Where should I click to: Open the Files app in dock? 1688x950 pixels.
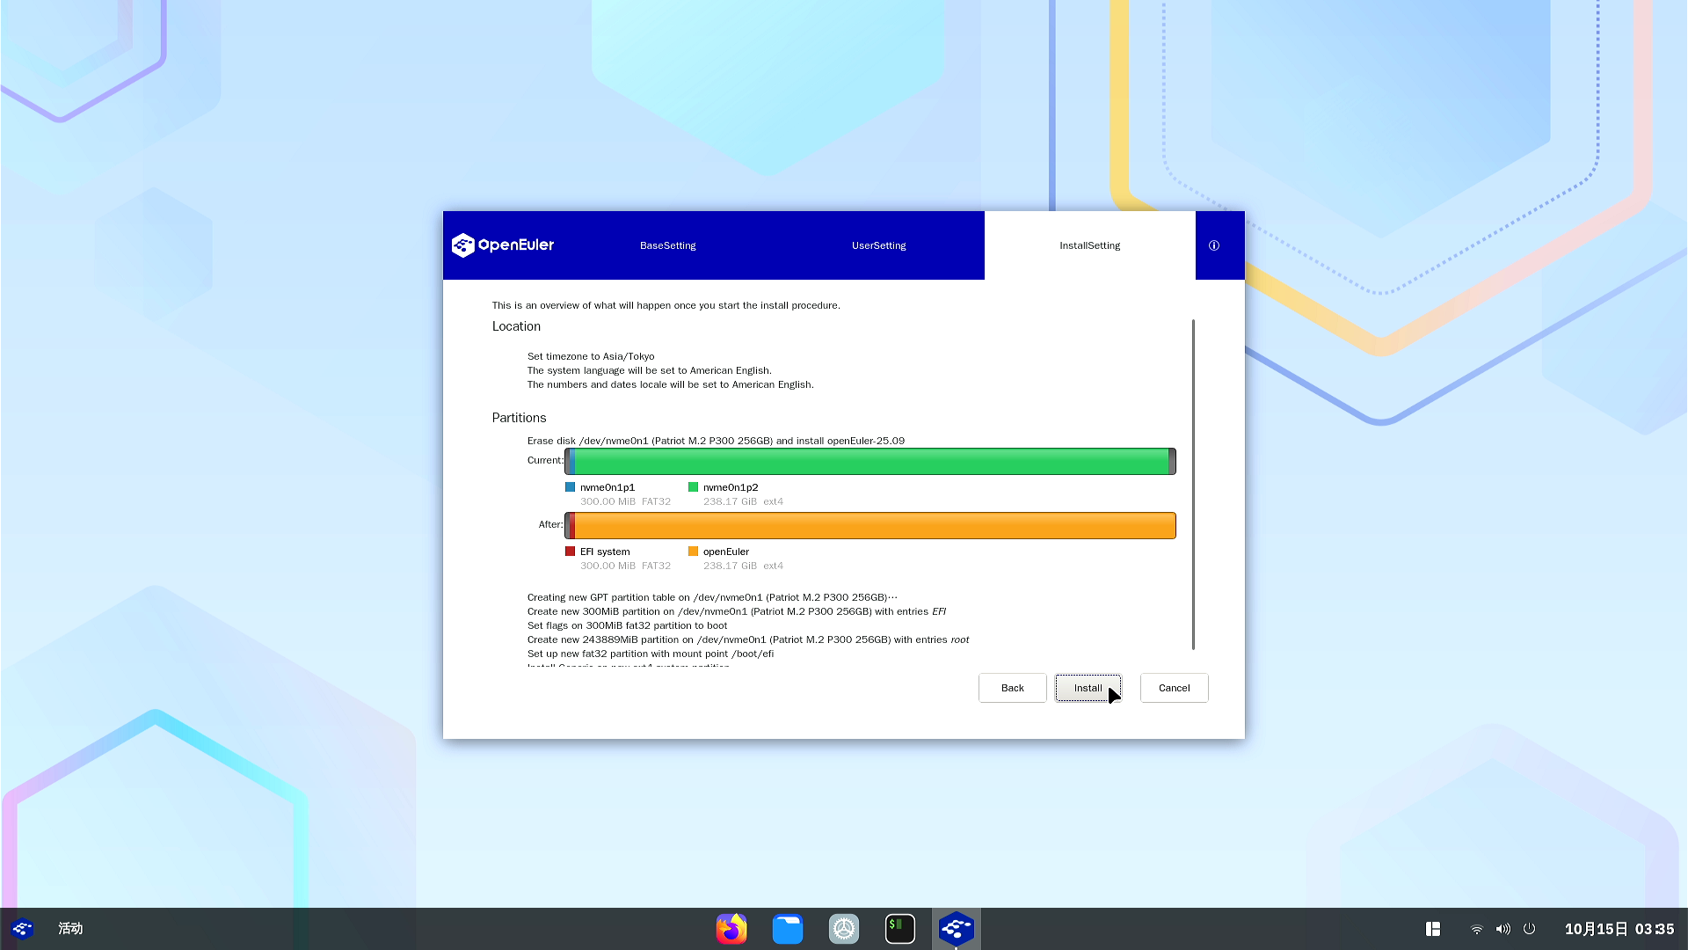coord(787,929)
